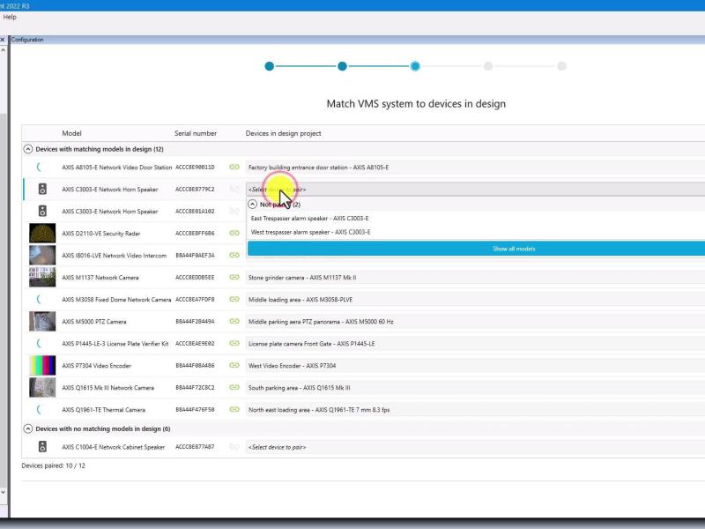Collapse Devices with no matching models section

pos(27,431)
